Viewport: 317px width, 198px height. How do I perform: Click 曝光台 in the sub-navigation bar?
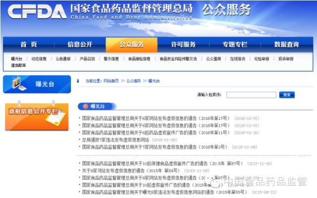point(16,59)
